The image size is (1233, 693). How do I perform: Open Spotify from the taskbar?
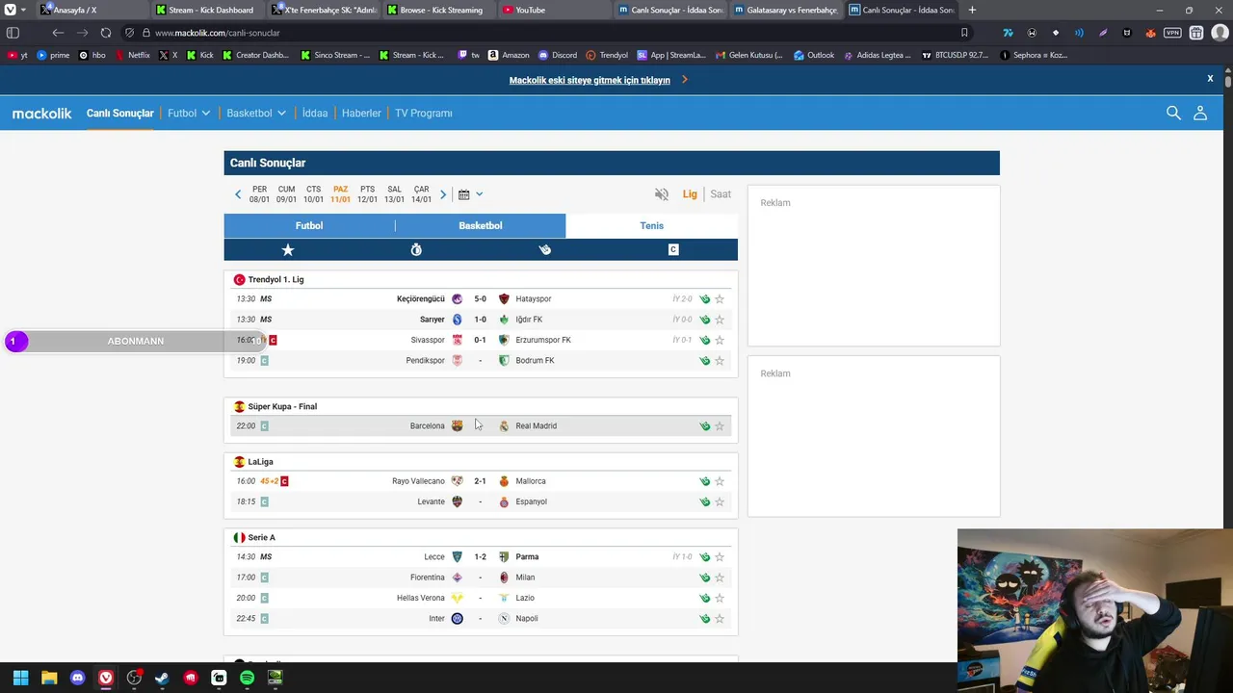(x=247, y=679)
